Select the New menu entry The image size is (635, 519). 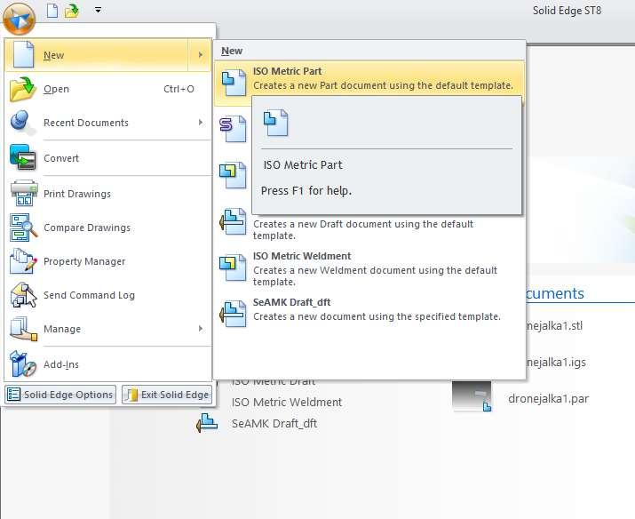pyautogui.click(x=108, y=55)
